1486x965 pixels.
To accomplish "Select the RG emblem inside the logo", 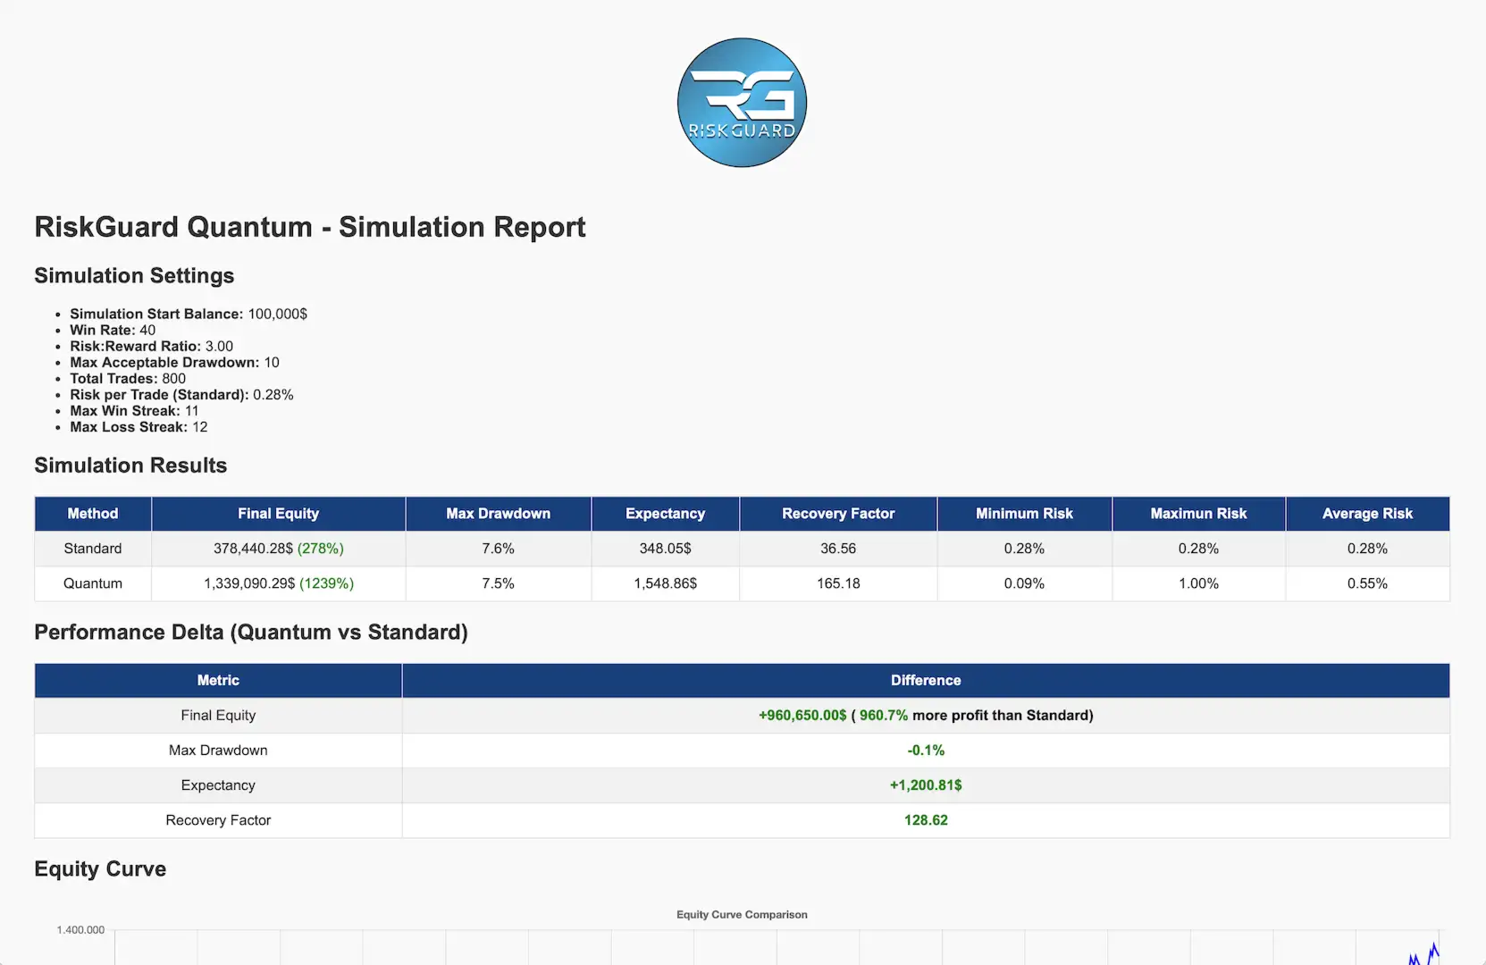I will click(741, 94).
